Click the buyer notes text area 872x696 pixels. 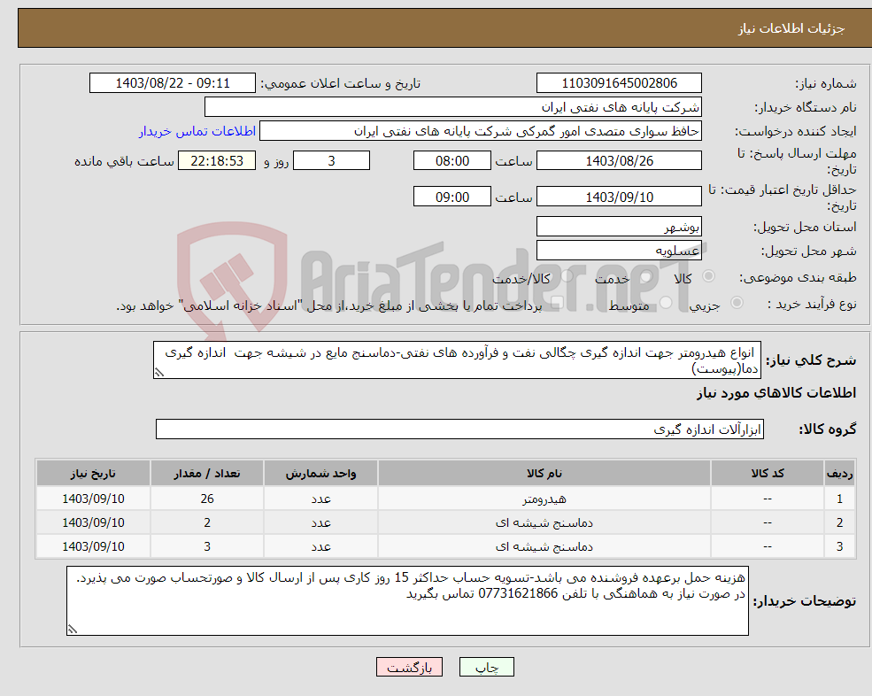point(407,601)
